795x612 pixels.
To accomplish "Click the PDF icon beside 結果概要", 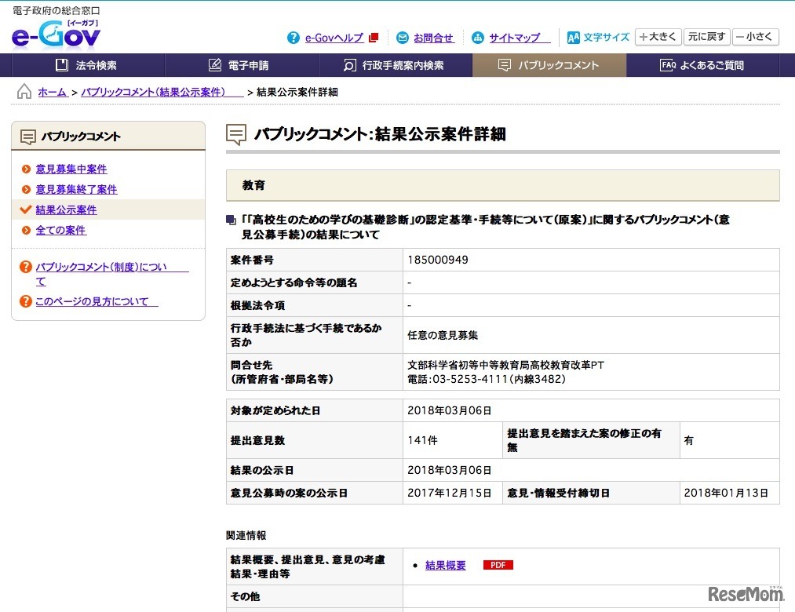I will 498,564.
